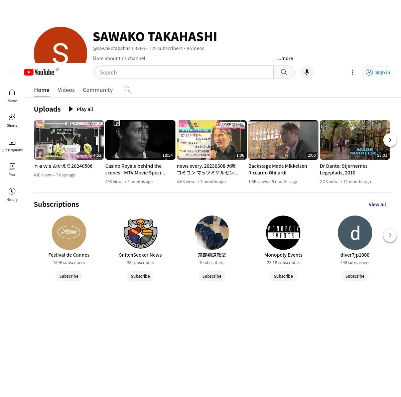Subscribe to 京都剣道教室

[212, 276]
